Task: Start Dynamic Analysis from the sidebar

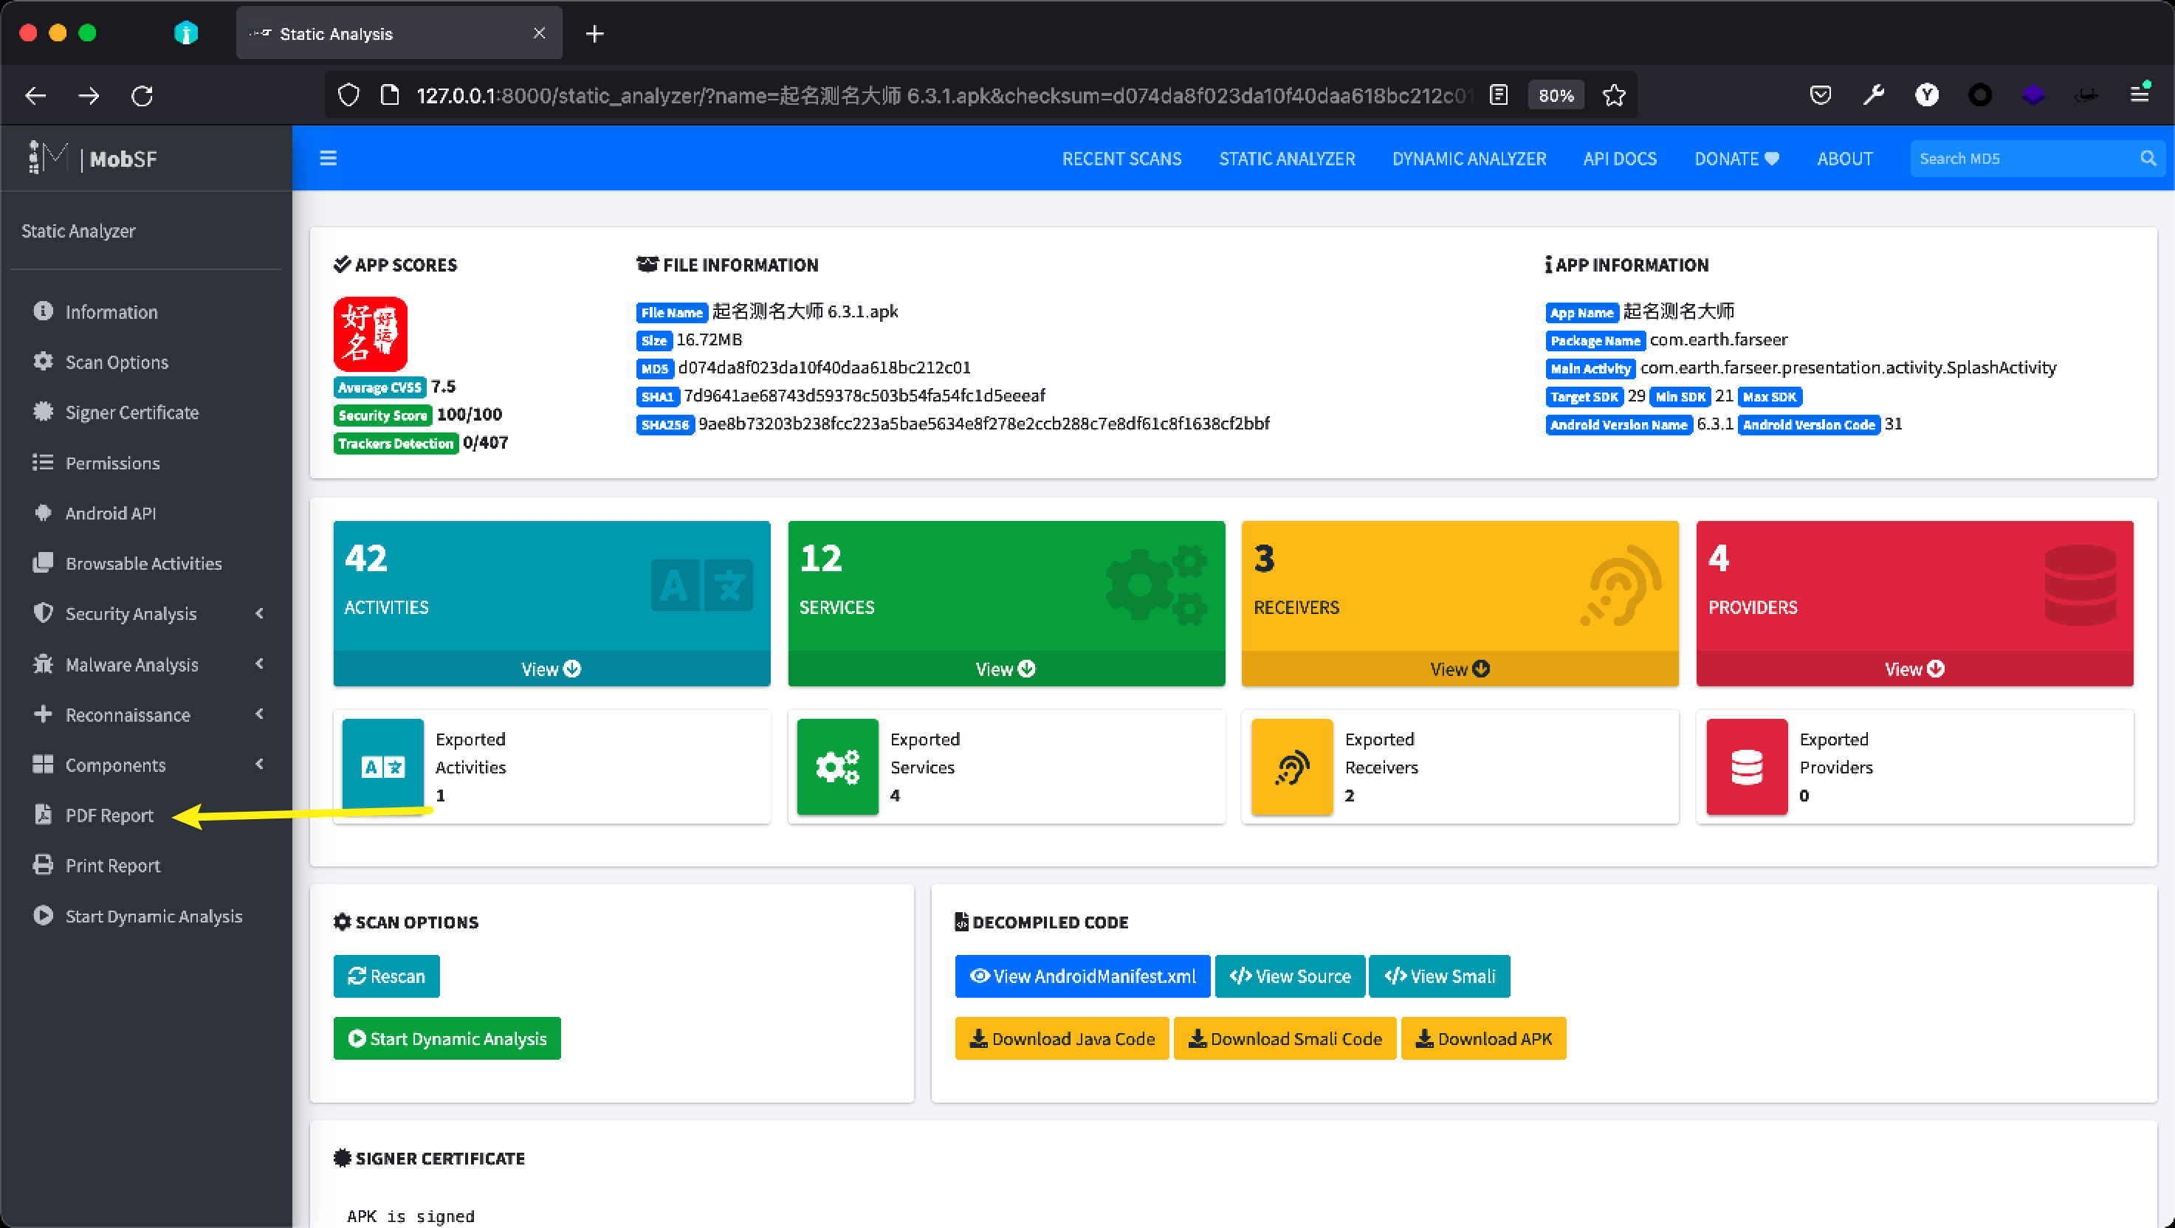Action: 154,916
